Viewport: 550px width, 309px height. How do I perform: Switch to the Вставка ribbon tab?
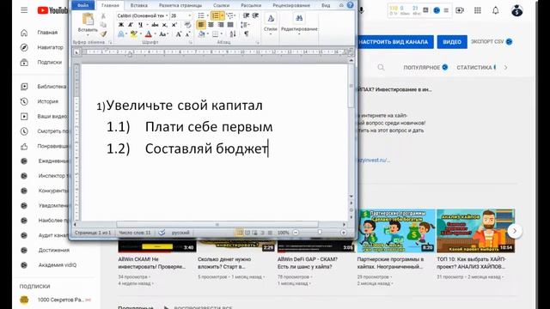click(138, 5)
